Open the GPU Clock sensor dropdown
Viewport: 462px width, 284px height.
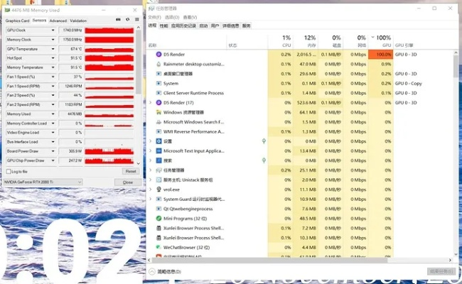(53, 31)
